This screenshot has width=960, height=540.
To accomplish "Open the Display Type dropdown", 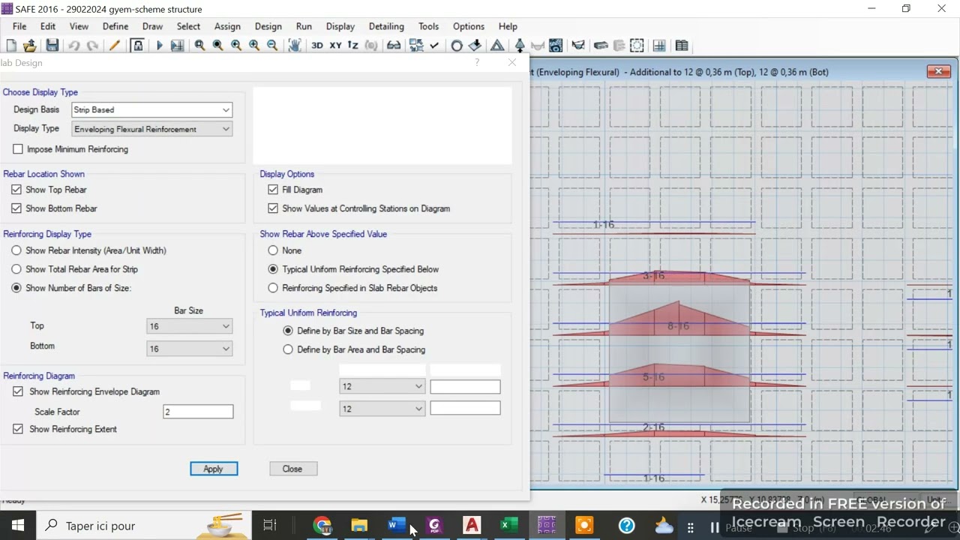I will [x=151, y=129].
